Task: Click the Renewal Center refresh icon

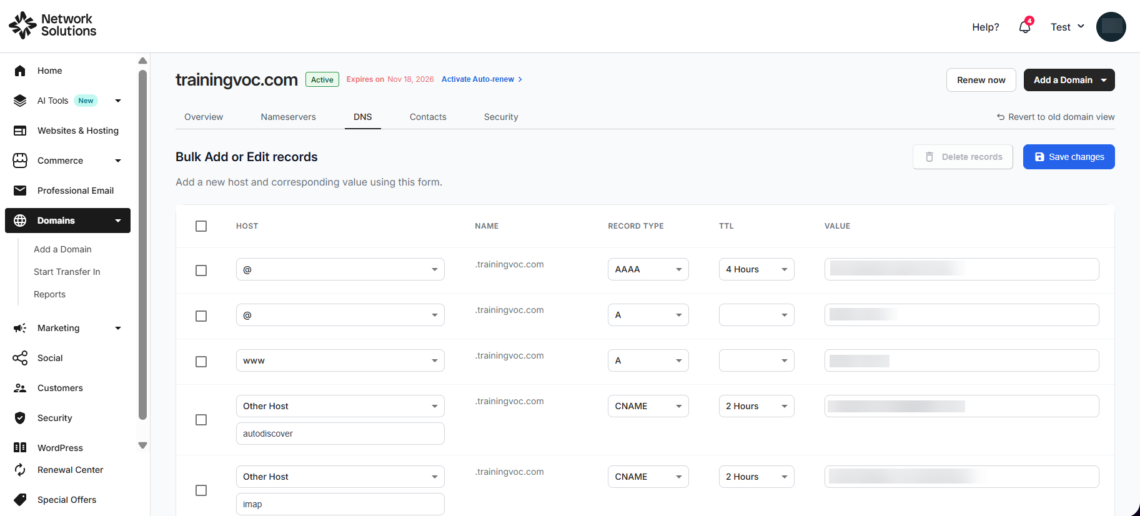Action: coord(20,470)
